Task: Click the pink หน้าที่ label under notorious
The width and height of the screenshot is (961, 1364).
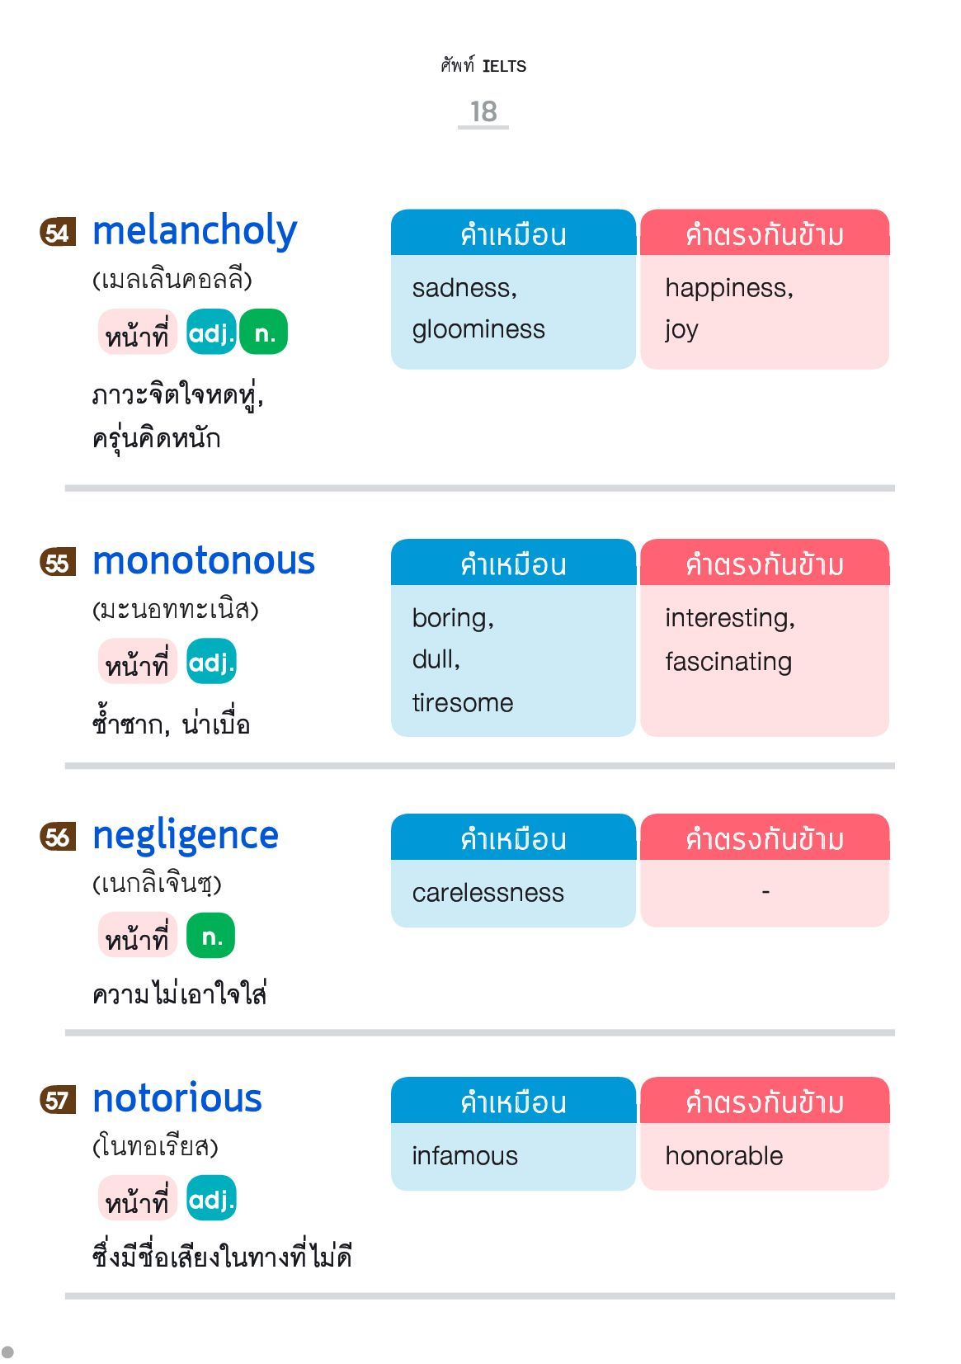Action: pos(138,1198)
